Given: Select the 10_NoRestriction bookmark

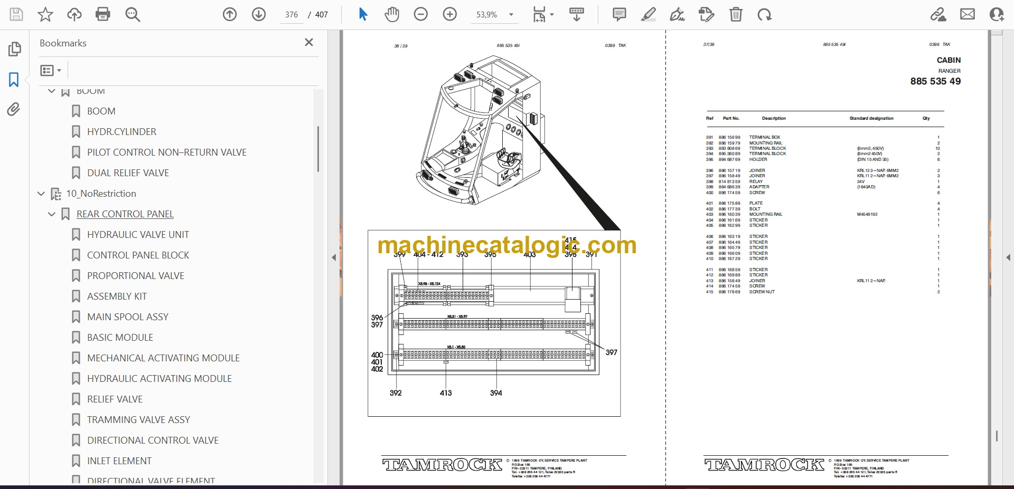Looking at the screenshot, I should click(101, 194).
